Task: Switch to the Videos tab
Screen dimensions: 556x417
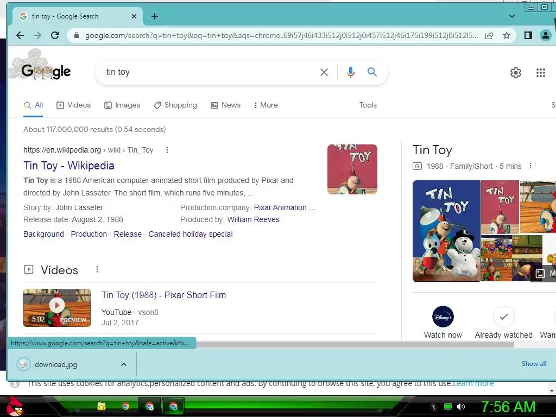Action: (73, 105)
